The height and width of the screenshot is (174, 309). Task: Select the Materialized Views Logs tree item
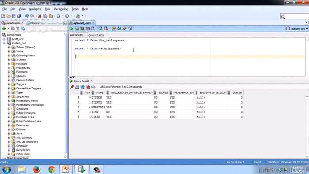tap(30, 105)
